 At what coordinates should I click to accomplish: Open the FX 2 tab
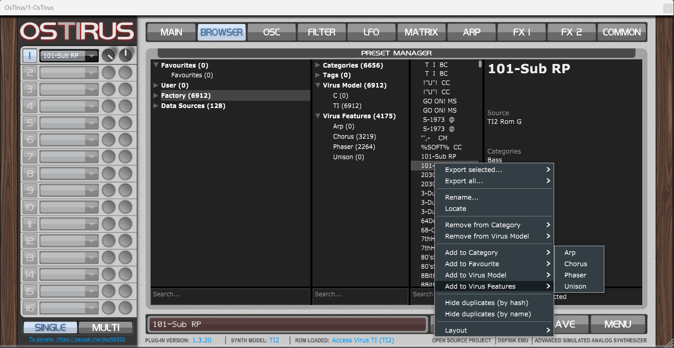pyautogui.click(x=572, y=32)
